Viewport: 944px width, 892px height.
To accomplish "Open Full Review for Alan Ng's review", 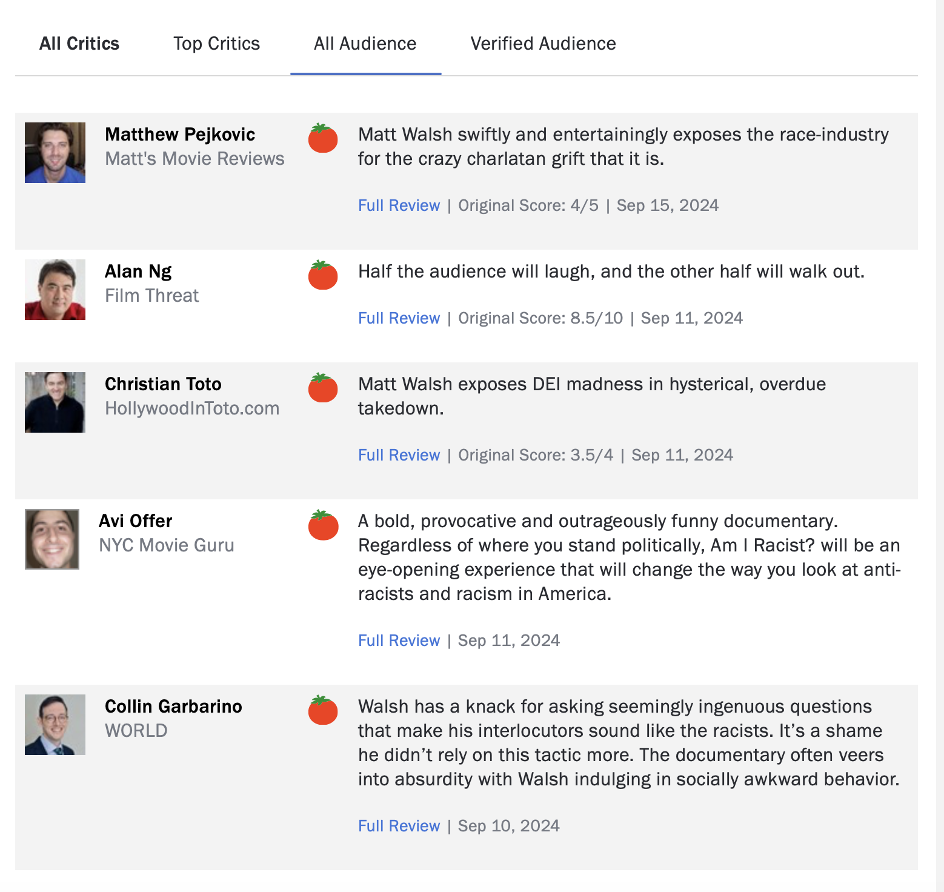I will tap(399, 318).
